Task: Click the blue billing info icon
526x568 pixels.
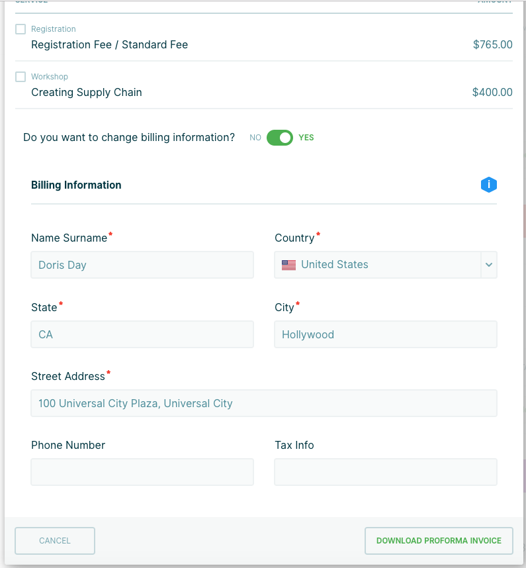Action: 488,185
